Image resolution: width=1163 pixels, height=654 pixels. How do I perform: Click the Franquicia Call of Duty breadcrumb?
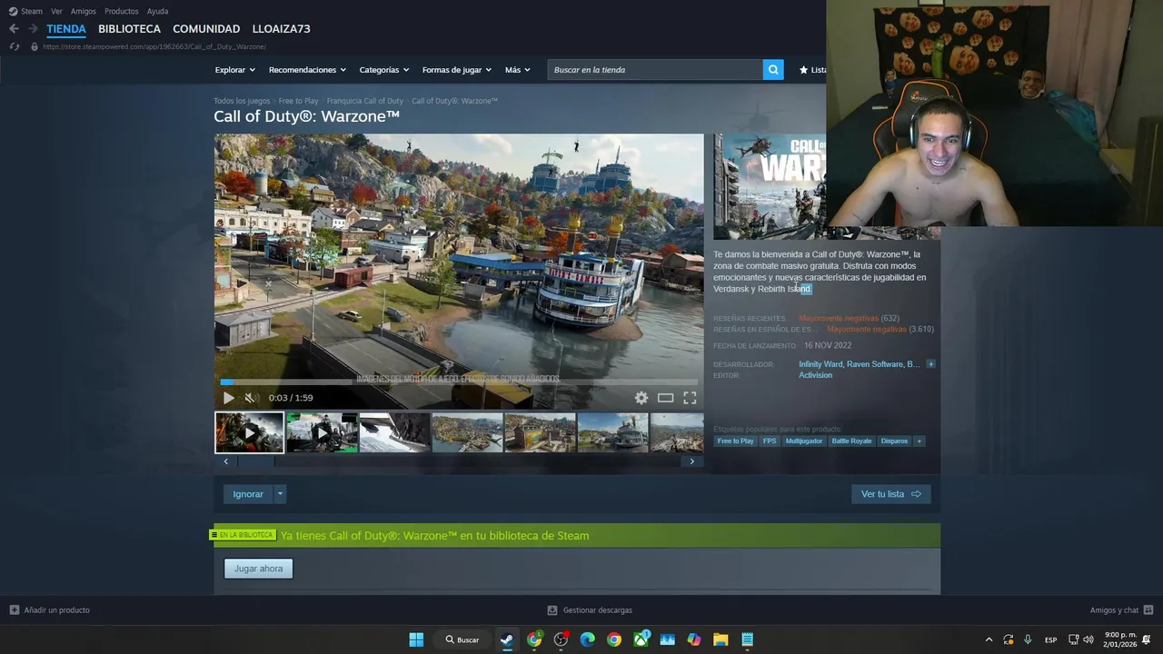[x=364, y=101]
